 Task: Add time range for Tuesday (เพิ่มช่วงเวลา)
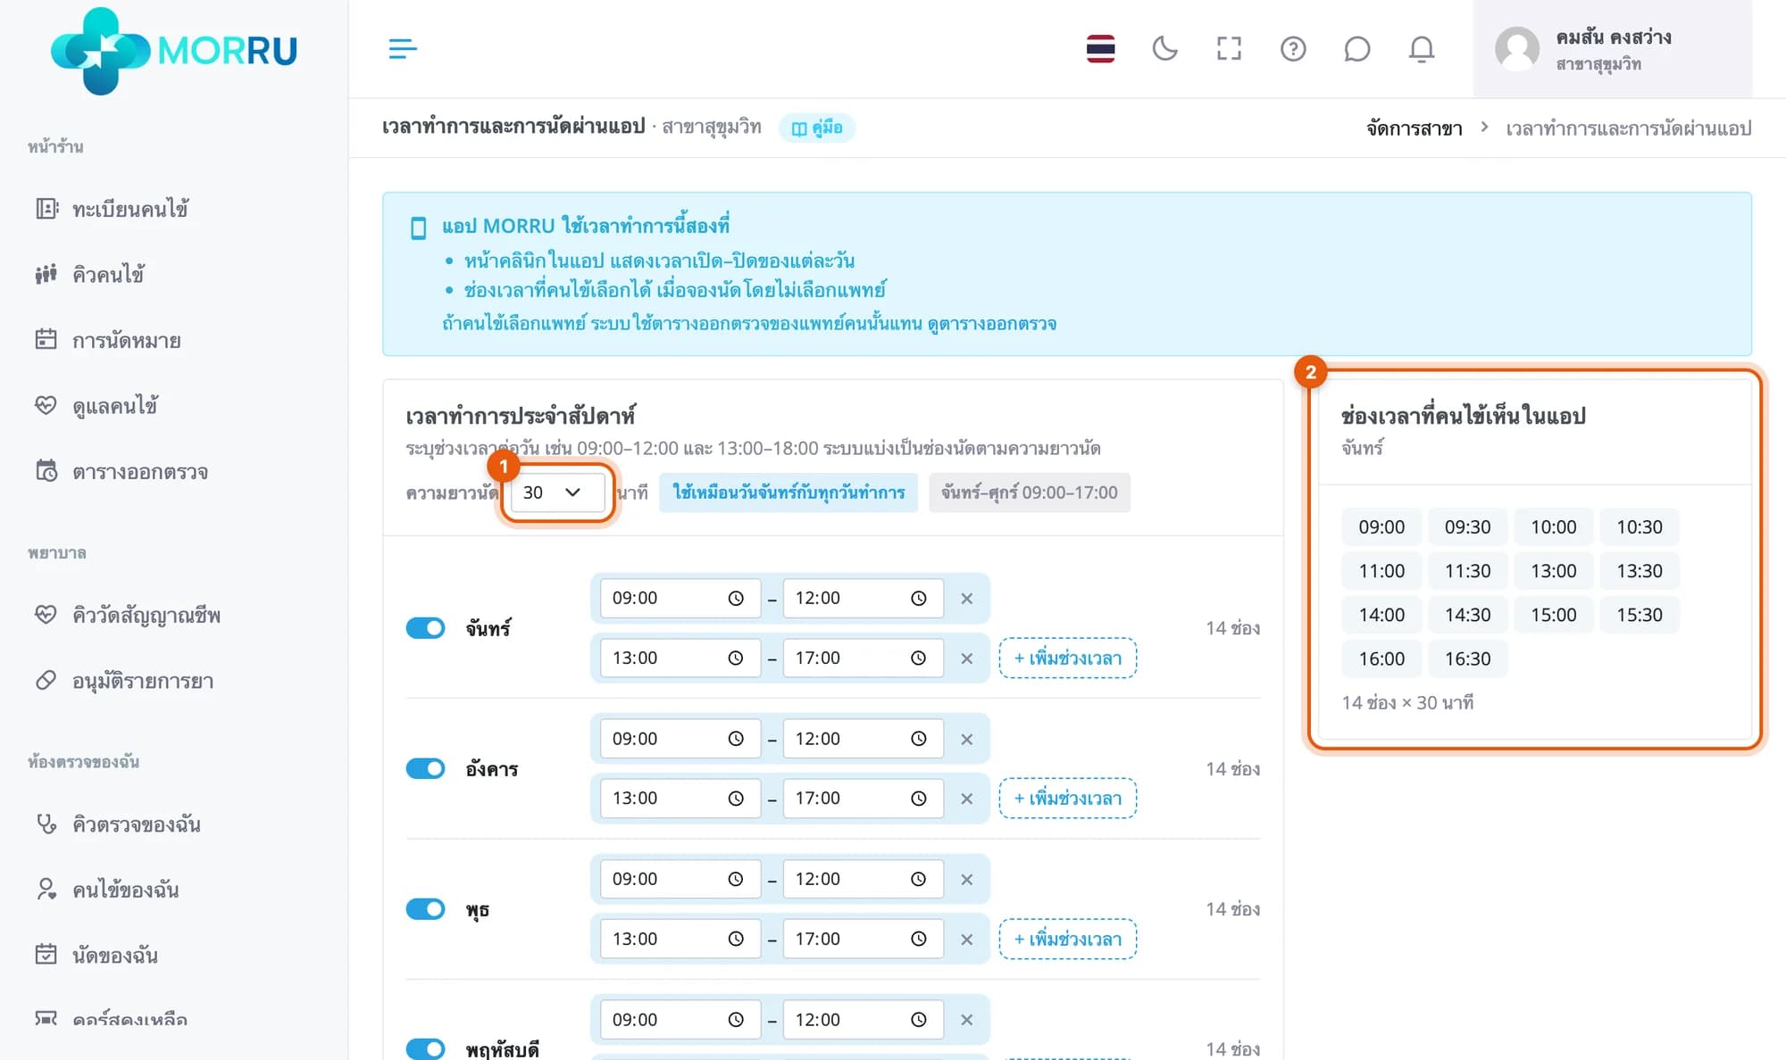coord(1067,799)
